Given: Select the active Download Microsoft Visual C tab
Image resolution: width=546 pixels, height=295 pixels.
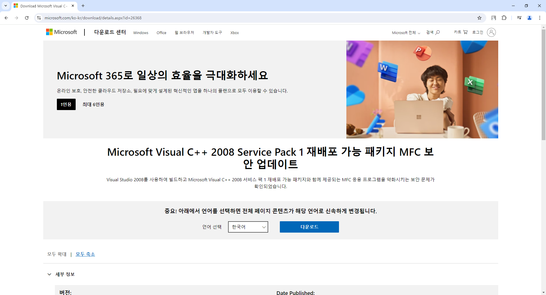Looking at the screenshot, I should (44, 6).
